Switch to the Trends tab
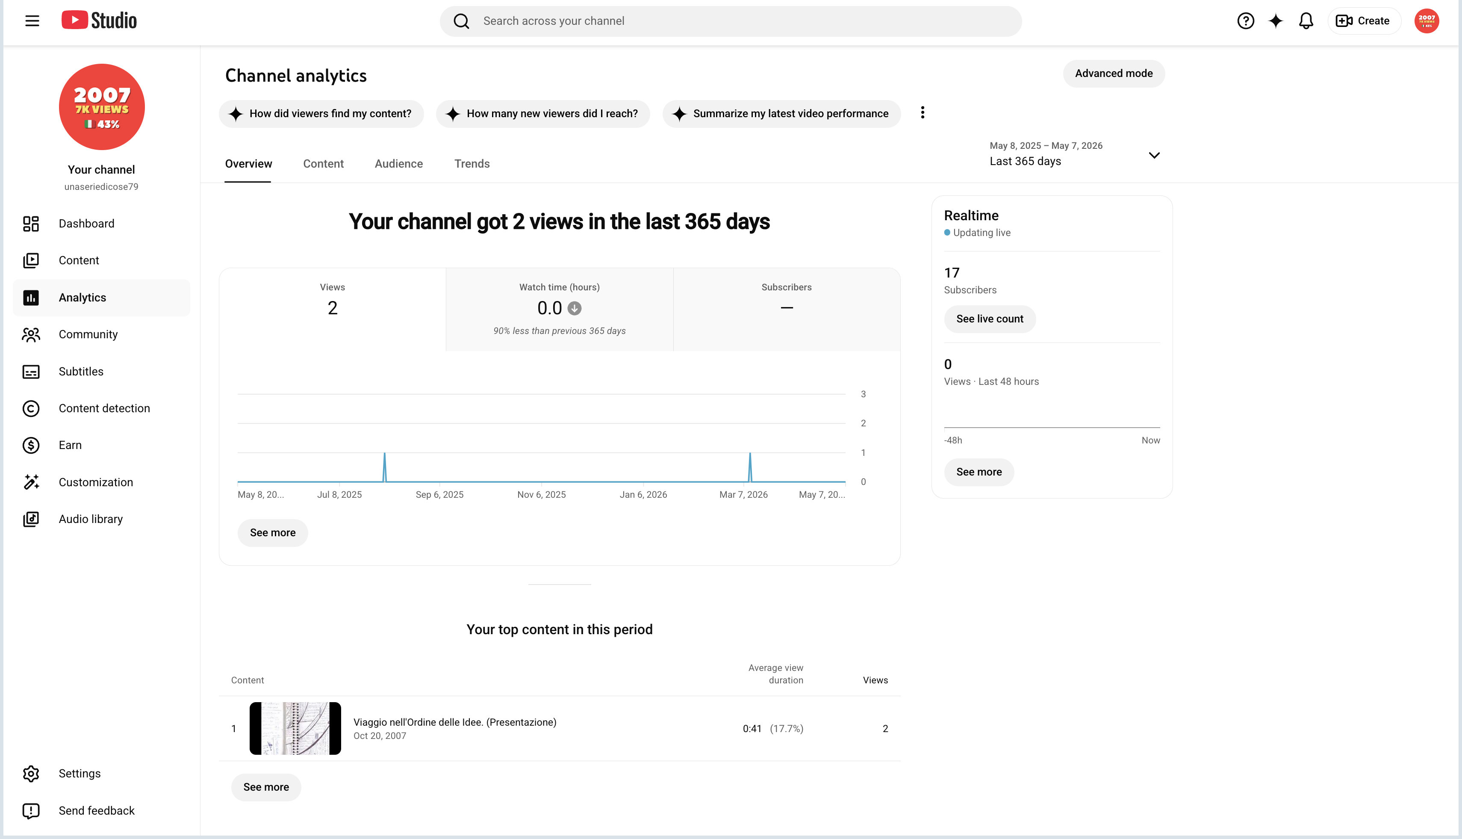 (x=472, y=164)
